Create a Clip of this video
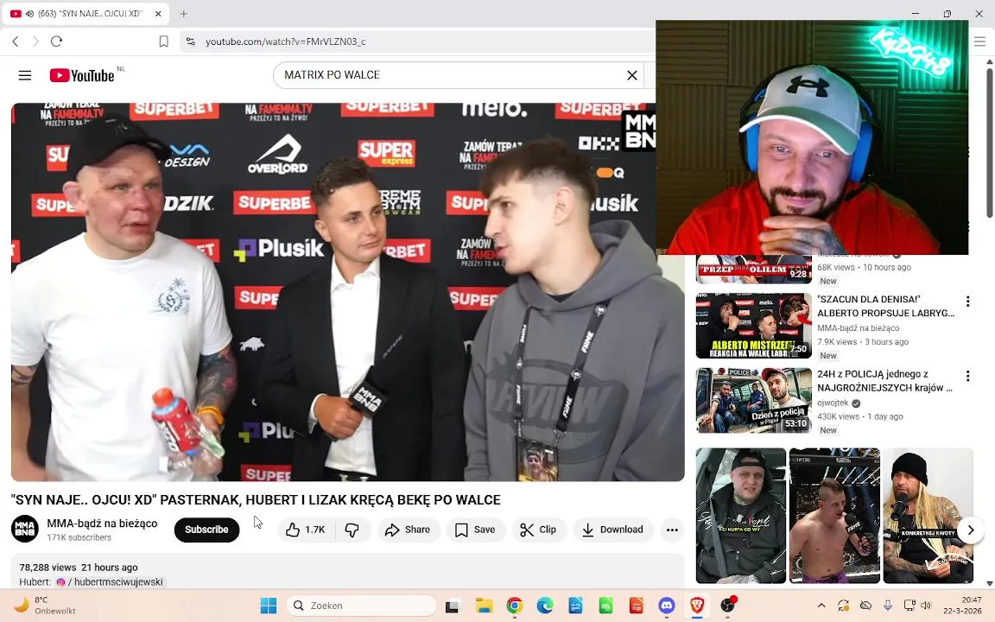Viewport: 995px width, 622px height. [x=538, y=530]
